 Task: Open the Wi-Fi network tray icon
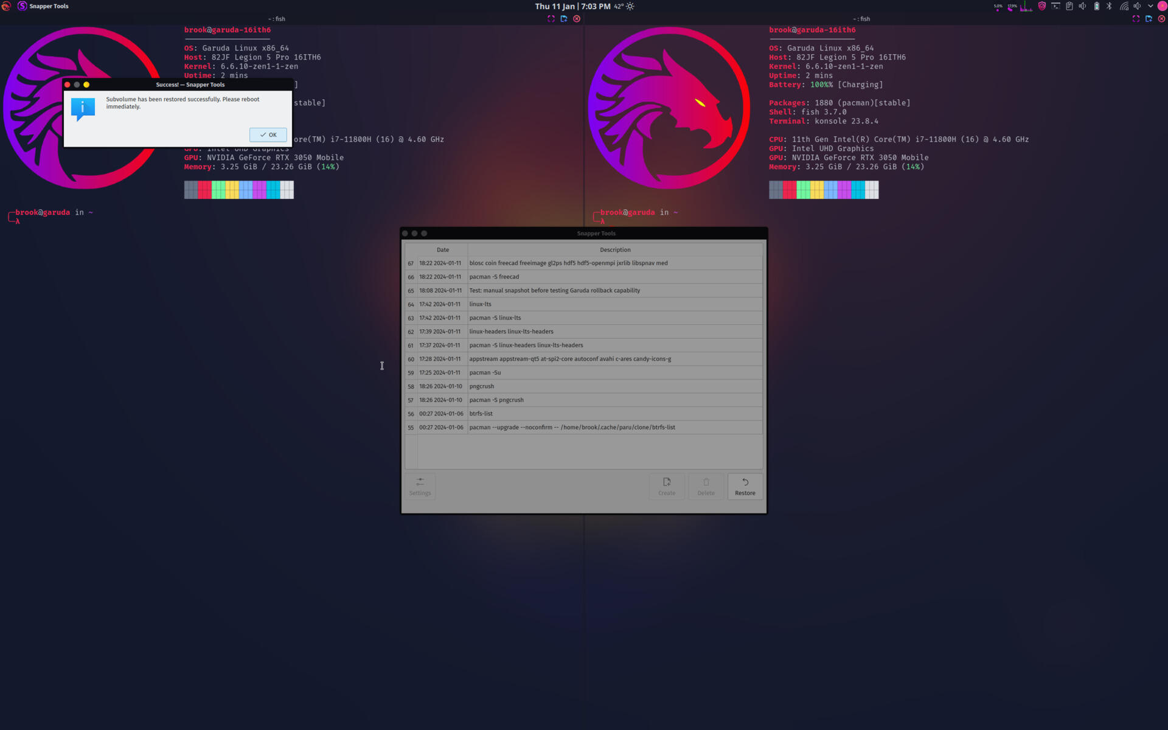point(1124,6)
